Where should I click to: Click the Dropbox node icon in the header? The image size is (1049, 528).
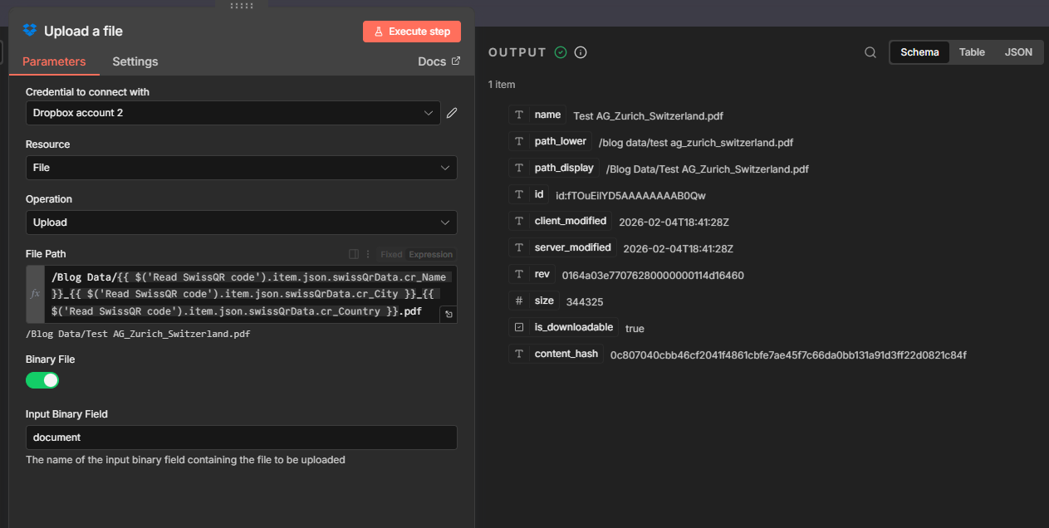31,30
